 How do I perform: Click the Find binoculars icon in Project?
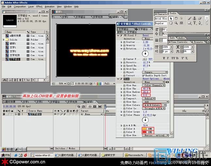point(5,80)
